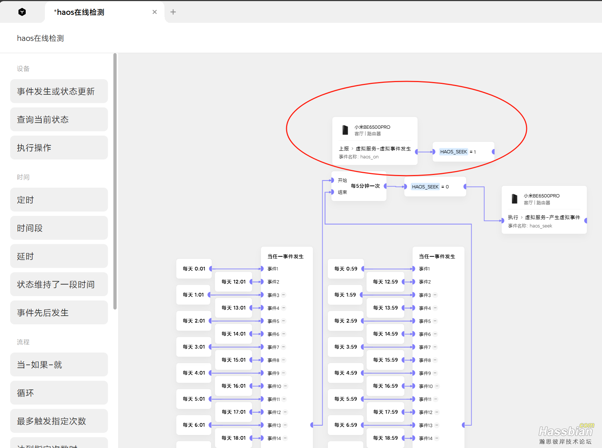Click the hexagon home icon in tab bar
The image size is (602, 448).
[x=22, y=12]
